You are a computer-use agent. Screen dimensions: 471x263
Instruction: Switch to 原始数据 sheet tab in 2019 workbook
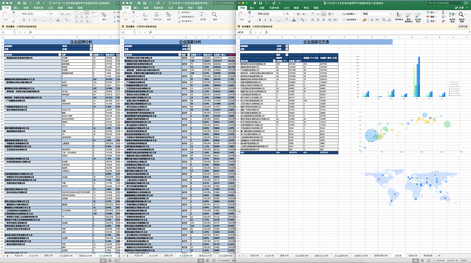[x=428, y=255]
